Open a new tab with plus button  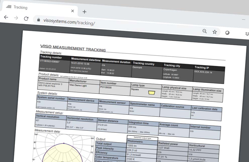[84, 12]
